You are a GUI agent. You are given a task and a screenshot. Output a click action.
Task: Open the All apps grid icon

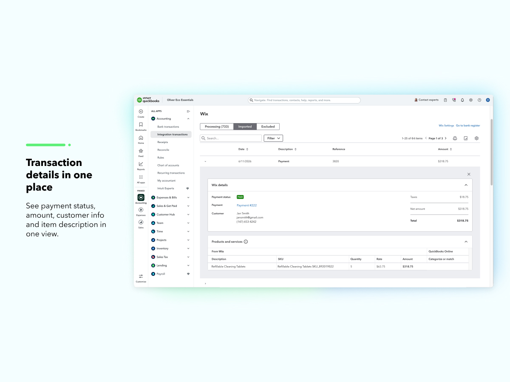pos(141,177)
